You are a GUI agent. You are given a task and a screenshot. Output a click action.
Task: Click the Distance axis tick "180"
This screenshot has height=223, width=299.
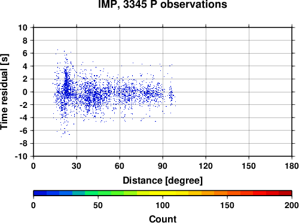pos(292,166)
